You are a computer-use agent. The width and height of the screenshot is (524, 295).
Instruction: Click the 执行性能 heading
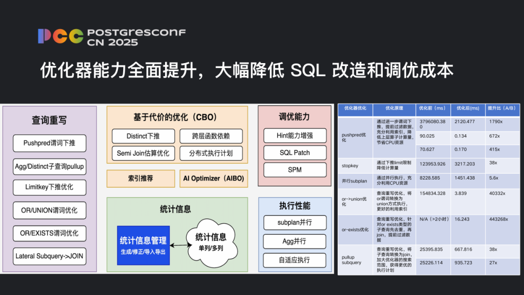pyautogui.click(x=295, y=206)
